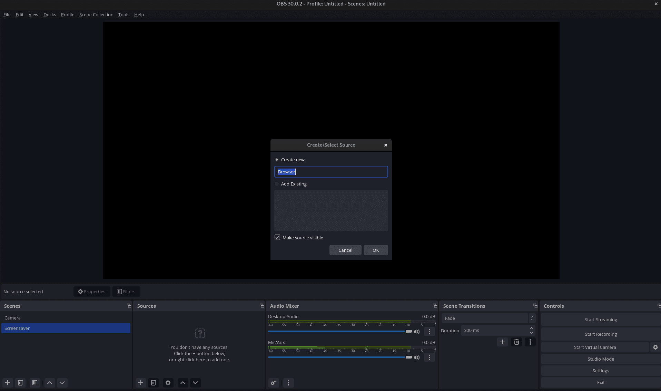Float the Scene Transitions dock icon
Viewport: 661px width, 391px height.
coord(535,306)
